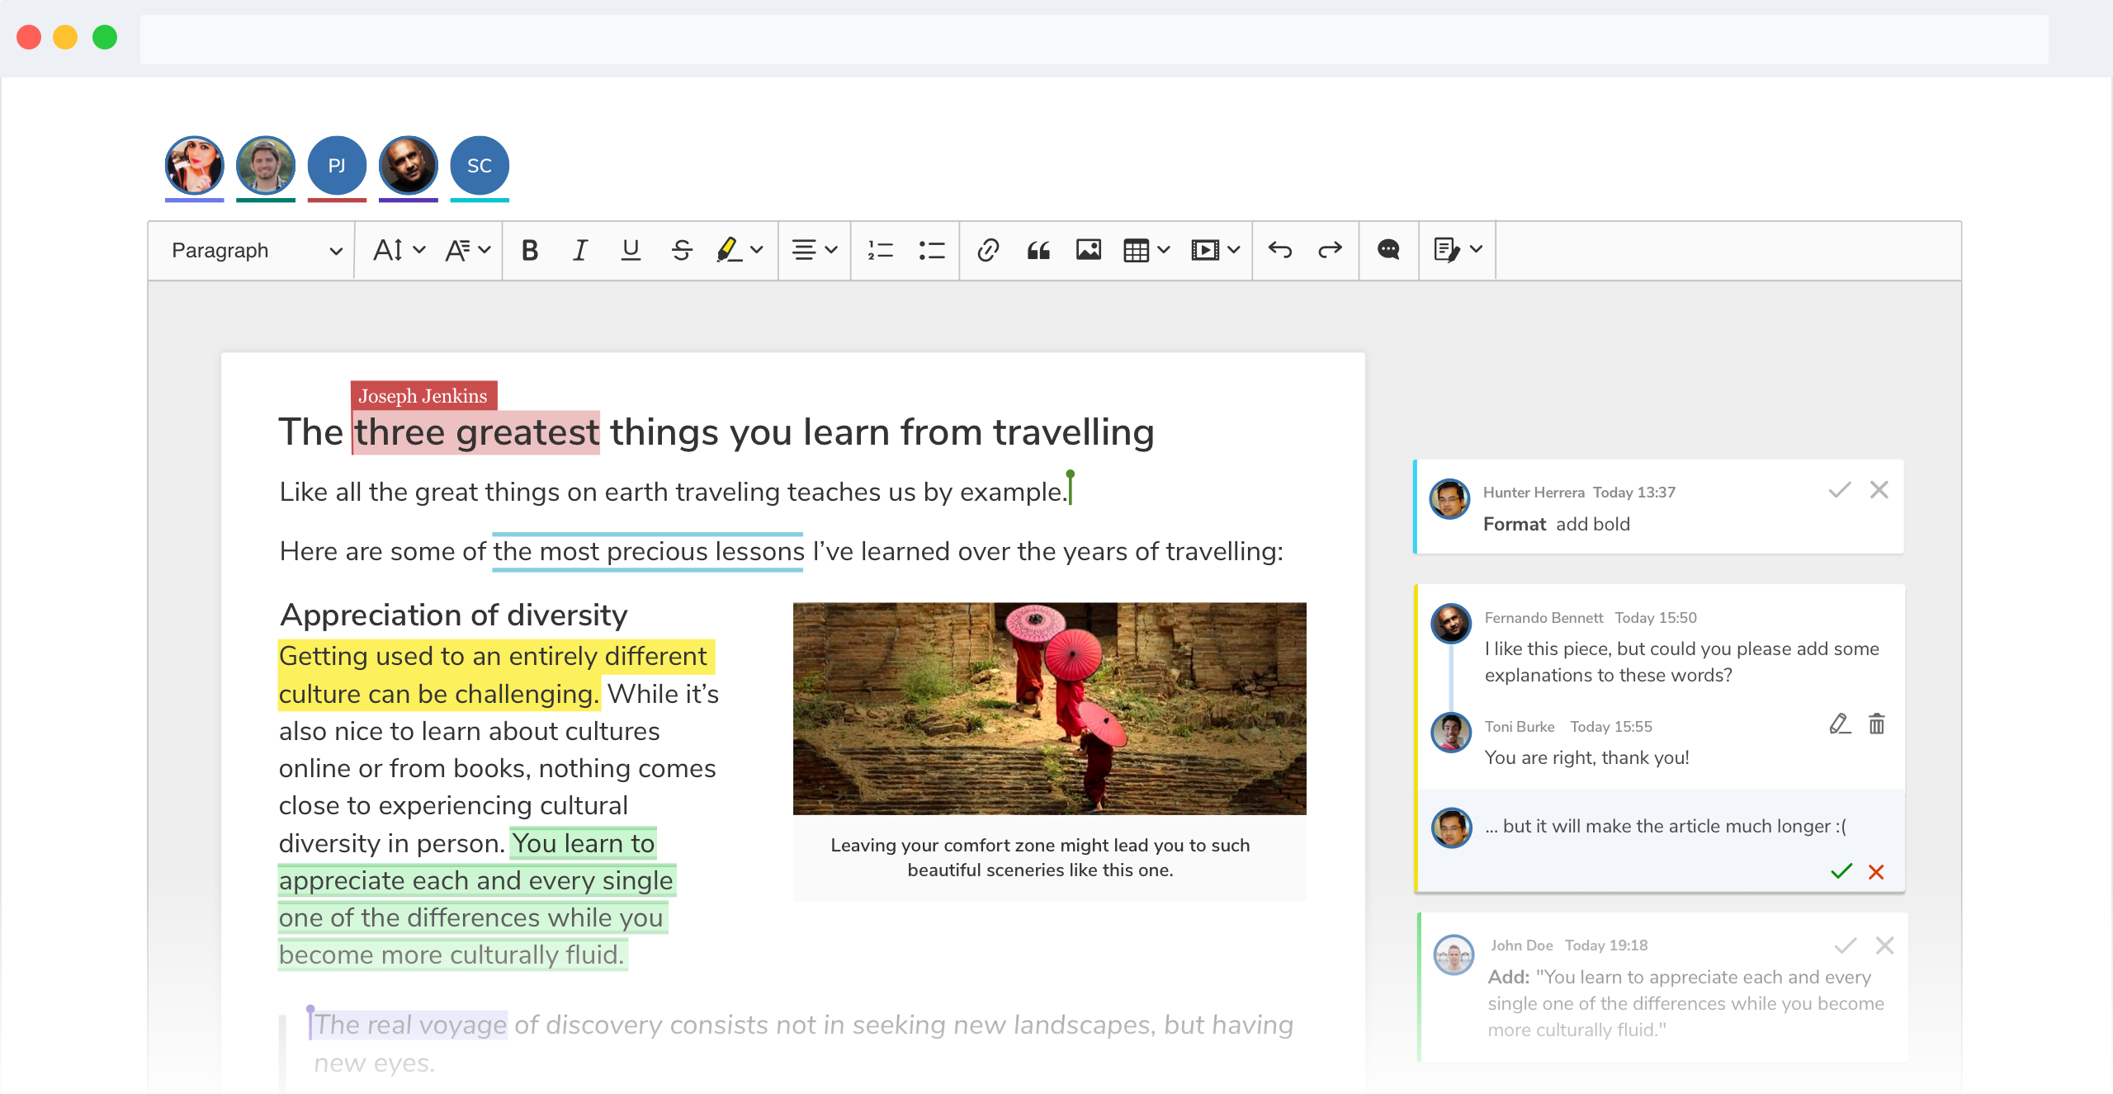Click 'You are right, thank you!' reply

[1586, 757]
